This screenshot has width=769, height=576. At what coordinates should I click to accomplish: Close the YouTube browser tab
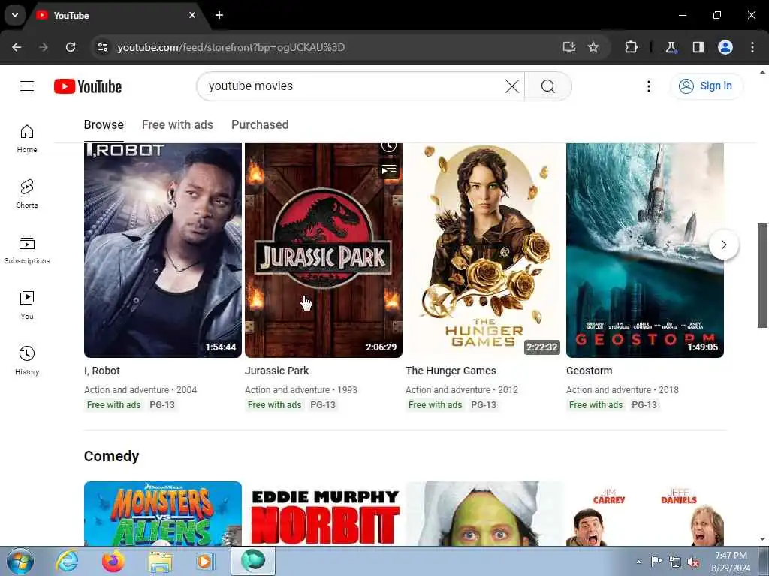(192, 15)
